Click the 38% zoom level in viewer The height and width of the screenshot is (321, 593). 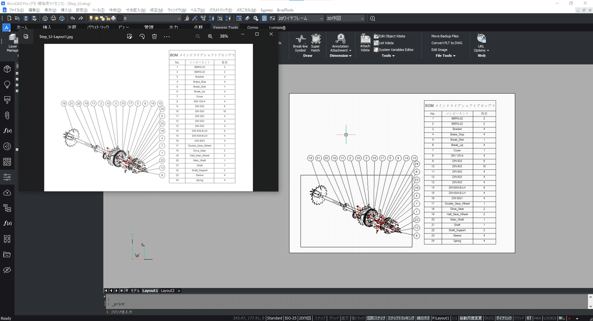coord(224,36)
